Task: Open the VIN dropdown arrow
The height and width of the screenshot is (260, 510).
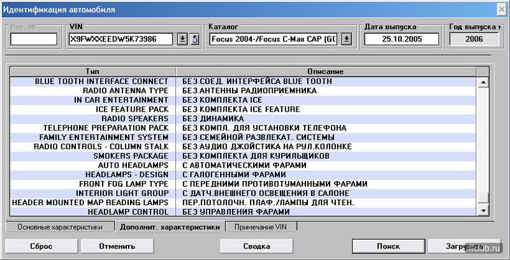Action: click(182, 40)
